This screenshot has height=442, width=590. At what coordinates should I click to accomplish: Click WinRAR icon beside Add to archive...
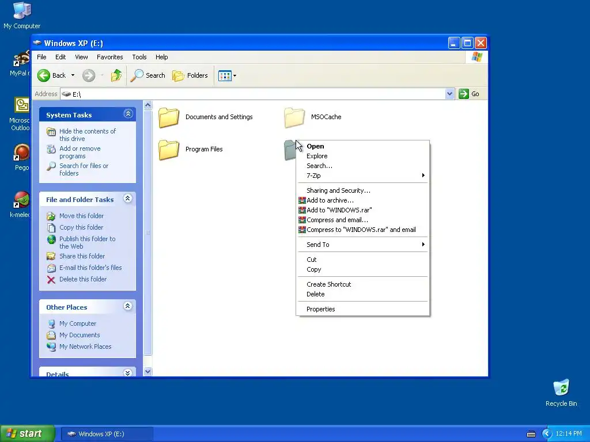coord(302,200)
